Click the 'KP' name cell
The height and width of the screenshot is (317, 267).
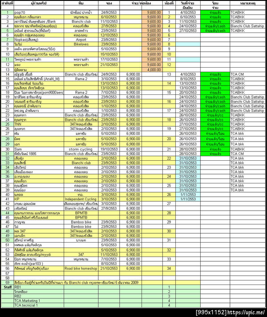pyautogui.click(x=39, y=199)
